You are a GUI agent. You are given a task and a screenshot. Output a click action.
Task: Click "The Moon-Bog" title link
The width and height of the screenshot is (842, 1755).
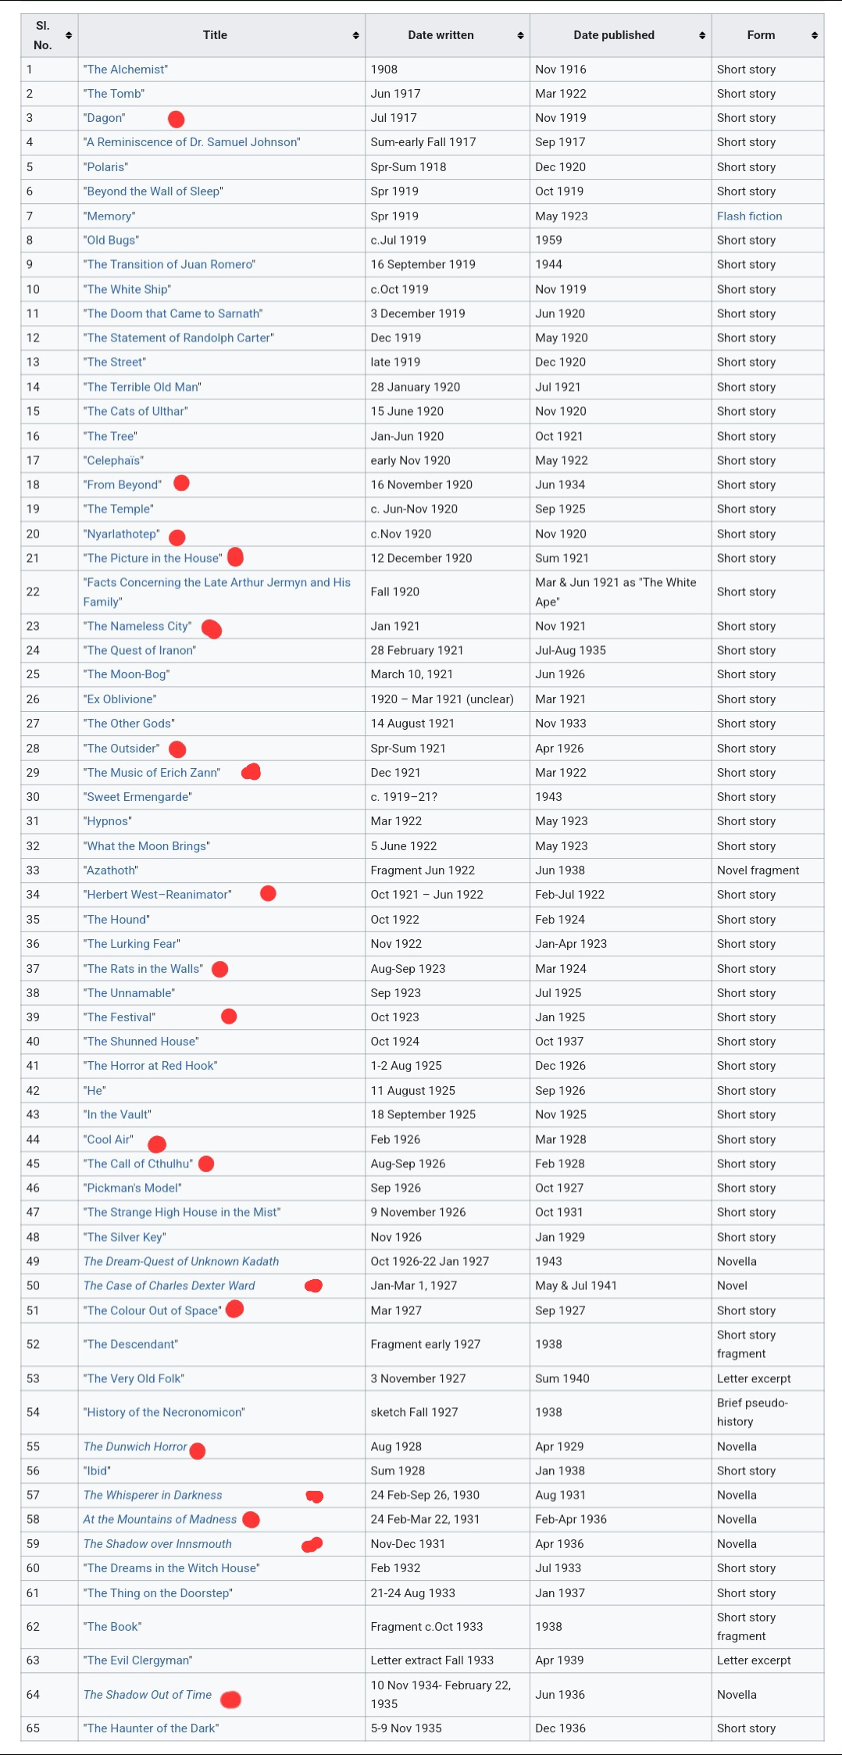point(127,674)
